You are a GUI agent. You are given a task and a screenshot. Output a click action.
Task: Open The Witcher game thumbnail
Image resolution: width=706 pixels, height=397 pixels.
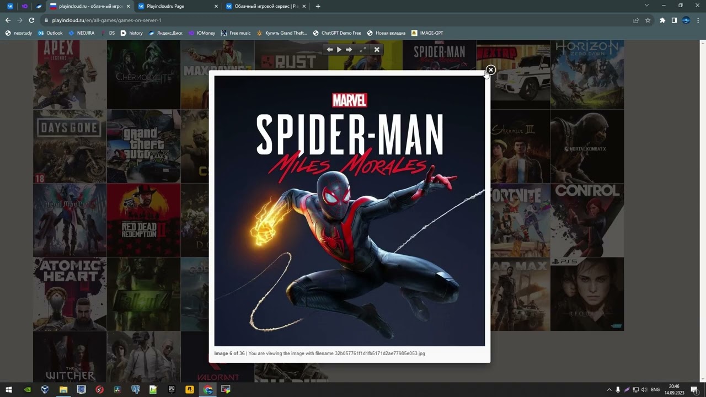(69, 356)
